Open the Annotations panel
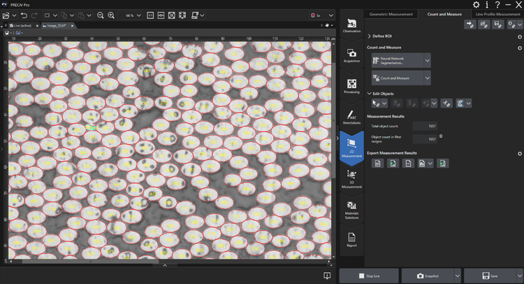The width and height of the screenshot is (524, 284). point(351,116)
